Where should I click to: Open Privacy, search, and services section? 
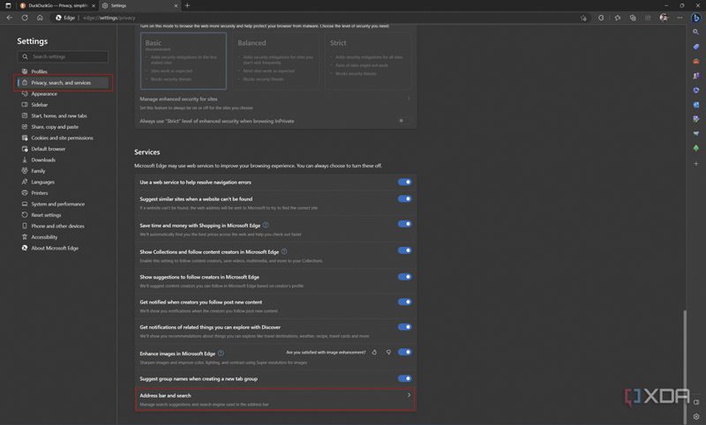point(63,83)
